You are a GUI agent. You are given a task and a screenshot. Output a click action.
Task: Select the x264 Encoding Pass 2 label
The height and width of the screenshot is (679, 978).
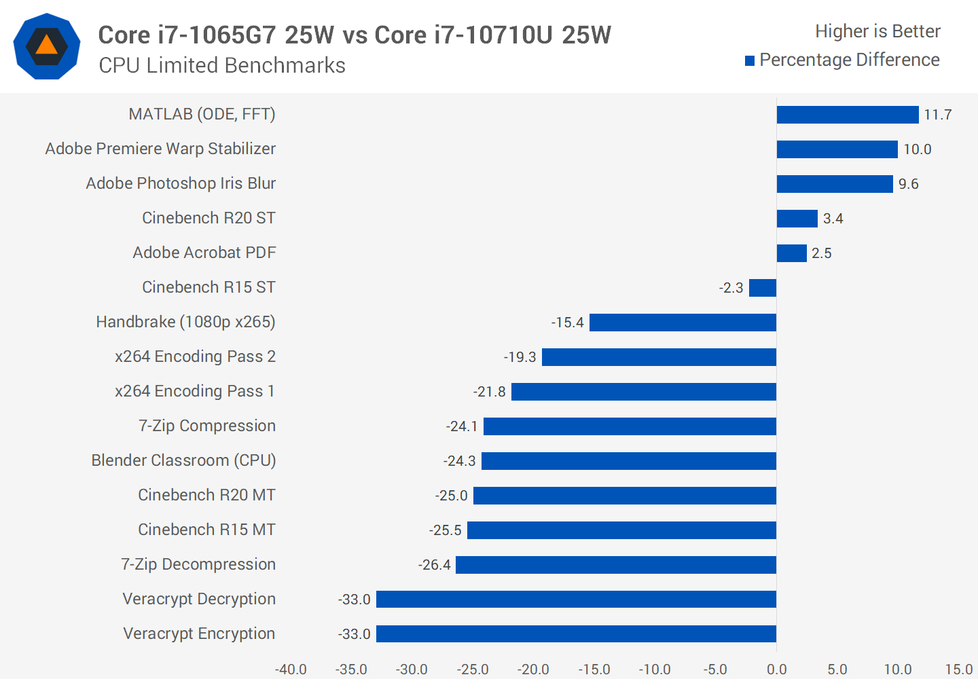[x=195, y=356]
